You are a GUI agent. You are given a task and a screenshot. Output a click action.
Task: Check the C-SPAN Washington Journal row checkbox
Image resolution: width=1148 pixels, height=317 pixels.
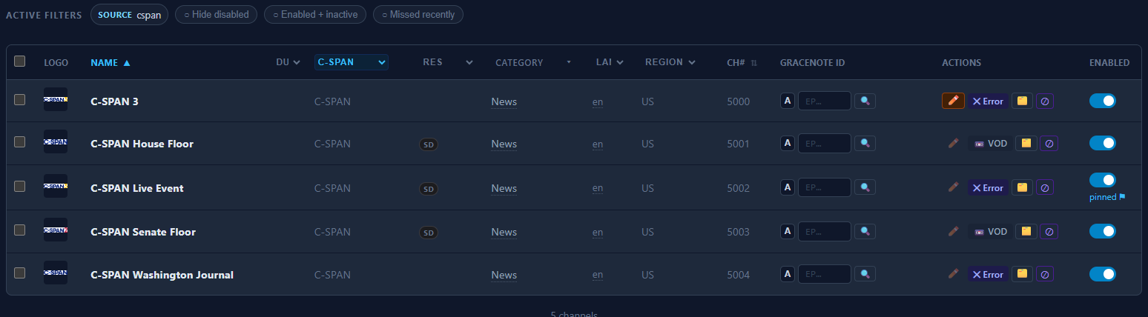pos(19,273)
